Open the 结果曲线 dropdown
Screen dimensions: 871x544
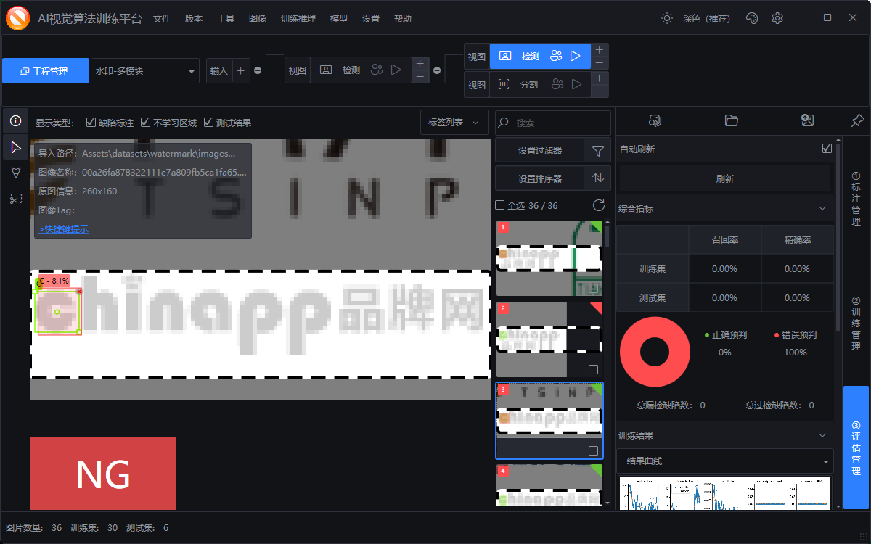(724, 461)
